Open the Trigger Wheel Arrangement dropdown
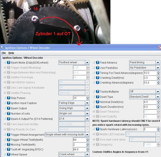Viewport: 161px width, 157px height. pyautogui.click(x=87, y=135)
